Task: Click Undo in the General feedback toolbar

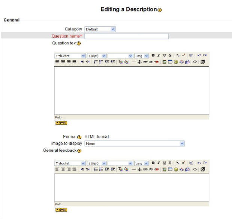Action: [x=199, y=163]
